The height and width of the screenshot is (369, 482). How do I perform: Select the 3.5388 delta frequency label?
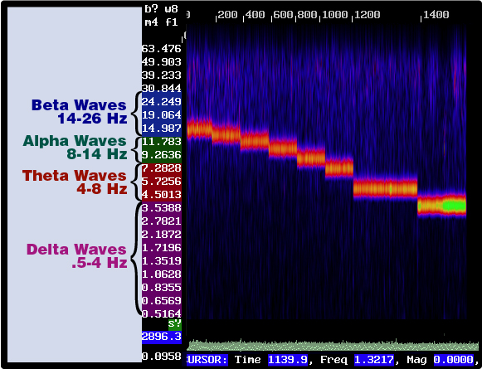pyautogui.click(x=162, y=208)
